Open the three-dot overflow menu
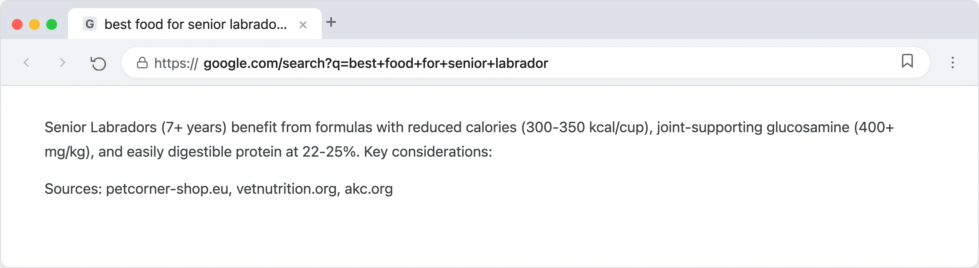Viewport: 979px width, 268px height. tap(953, 63)
